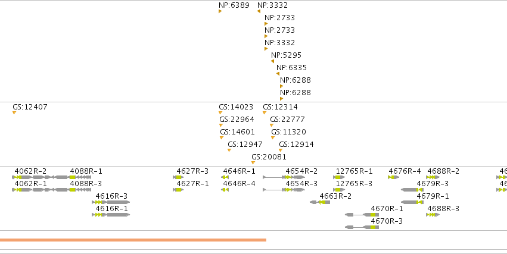
Task: Click the 4616R-3 transcript glyph
Action: click(111, 202)
